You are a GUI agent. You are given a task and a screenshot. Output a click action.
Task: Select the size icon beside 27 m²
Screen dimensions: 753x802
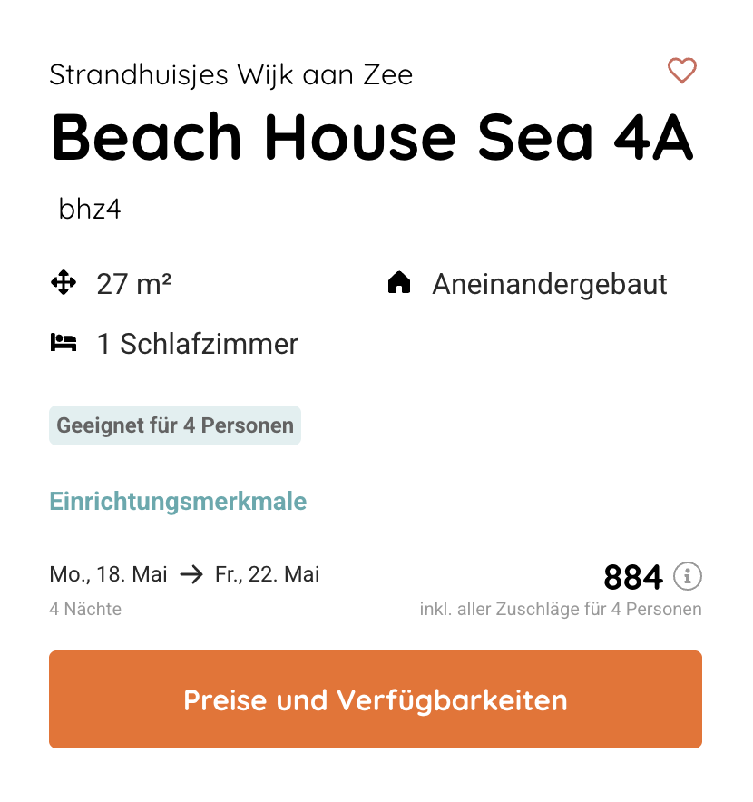click(64, 282)
